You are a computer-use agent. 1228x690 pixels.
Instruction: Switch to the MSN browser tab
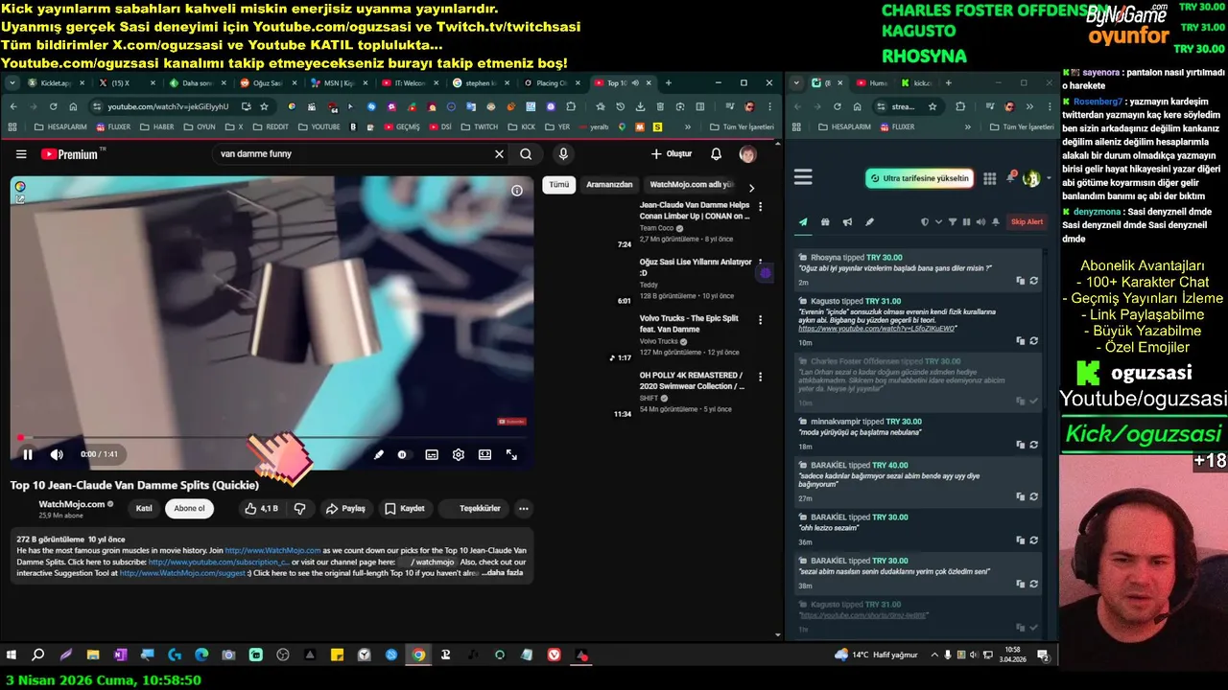[x=340, y=83]
